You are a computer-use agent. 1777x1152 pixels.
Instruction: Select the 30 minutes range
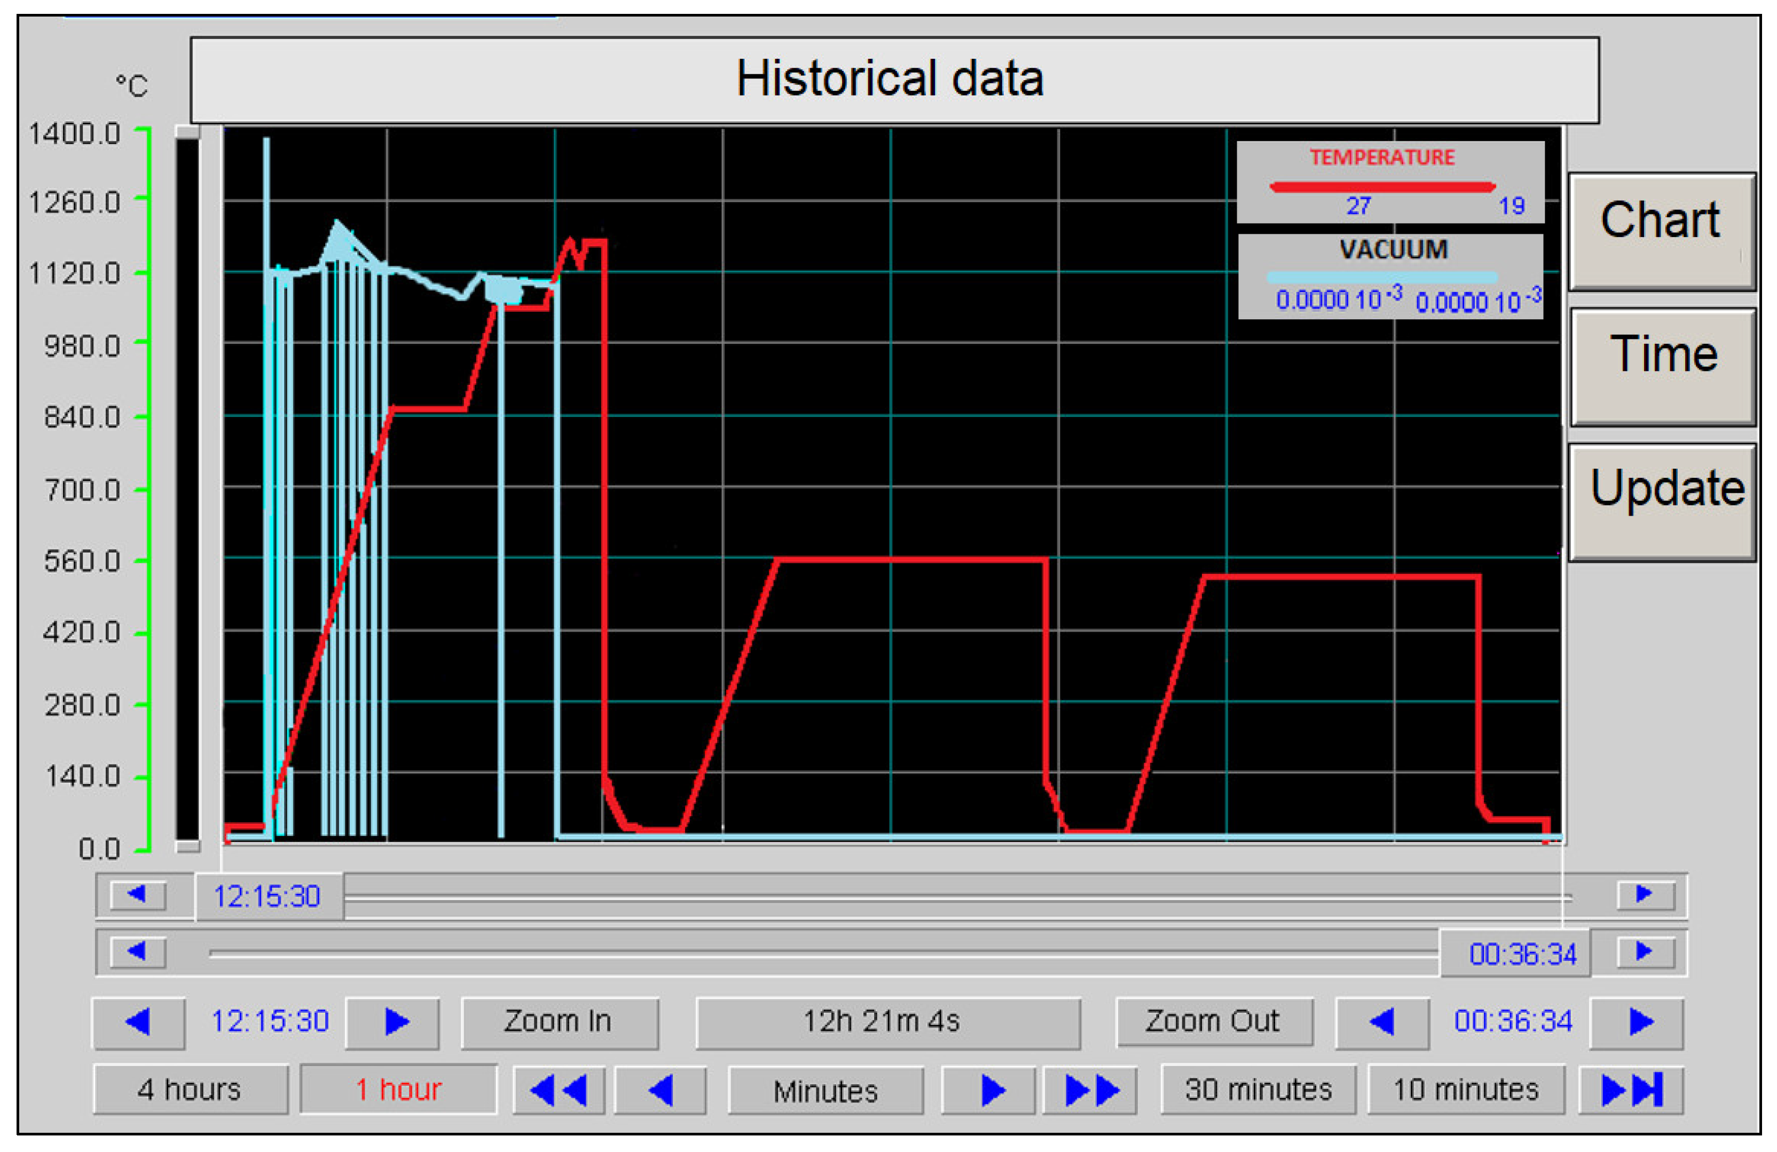[x=1259, y=1090]
